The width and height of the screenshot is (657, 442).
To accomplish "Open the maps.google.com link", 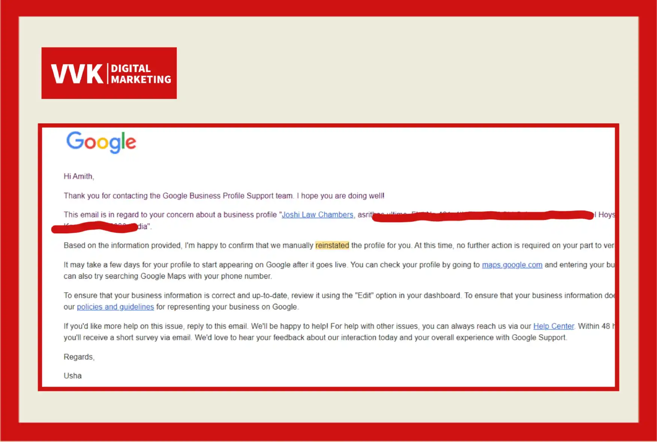I will click(x=512, y=265).
